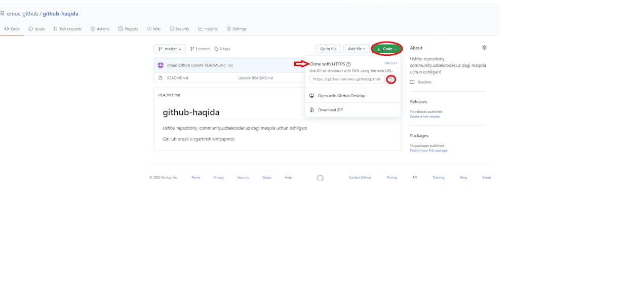This screenshot has height=305, width=628.
Task: View the 0 tags link
Action: 222,49
